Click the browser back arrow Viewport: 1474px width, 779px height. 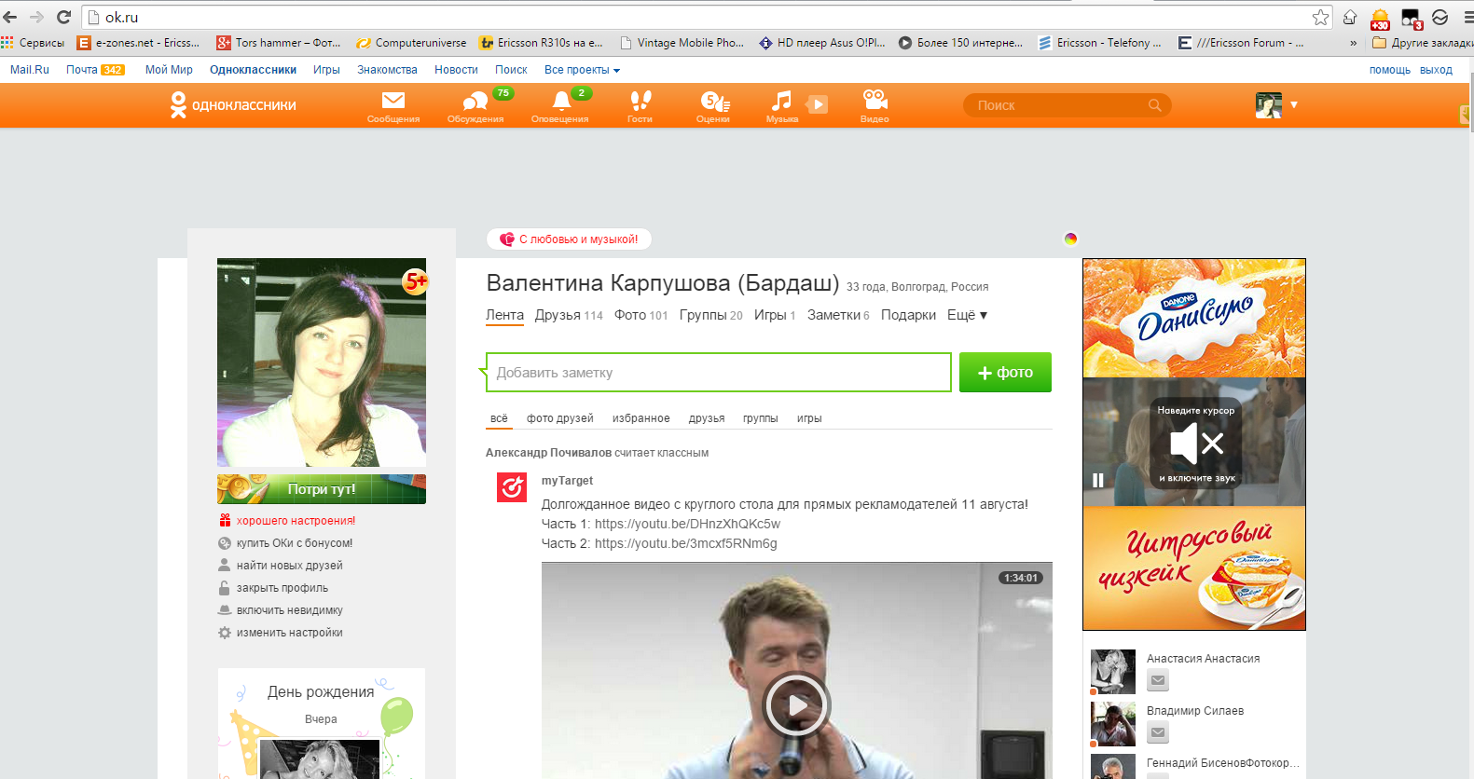(x=10, y=17)
